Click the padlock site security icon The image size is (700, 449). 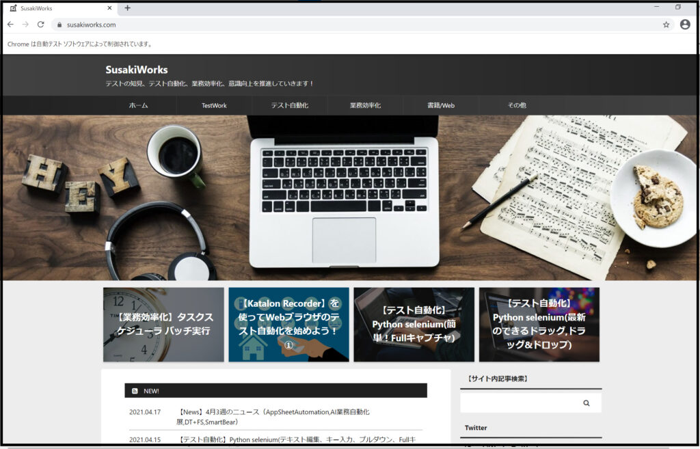pyautogui.click(x=59, y=25)
